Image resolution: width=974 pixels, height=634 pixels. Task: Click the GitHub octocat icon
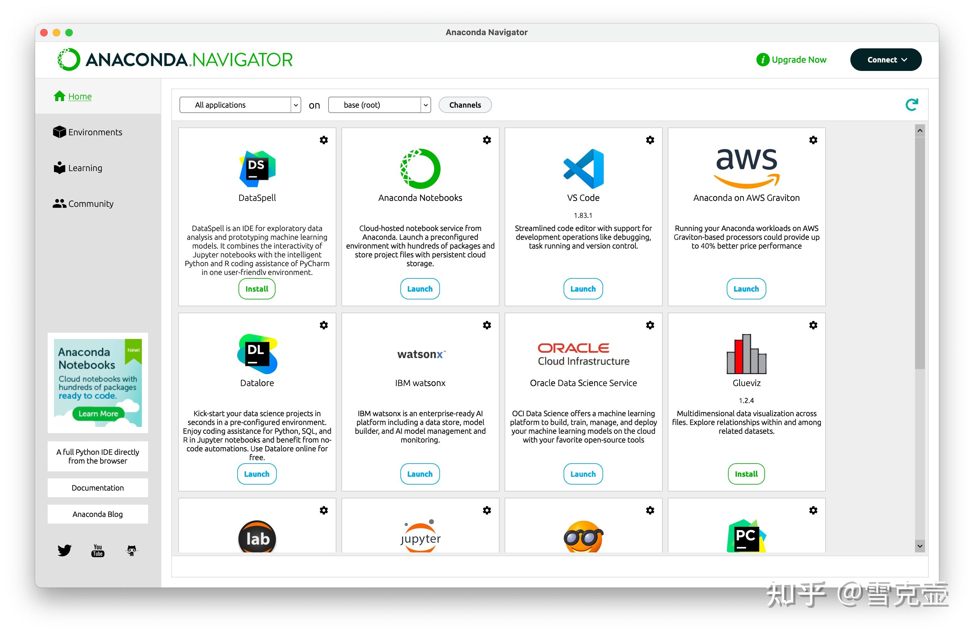click(131, 550)
